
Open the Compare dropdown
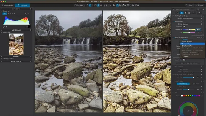tap(80, 5)
